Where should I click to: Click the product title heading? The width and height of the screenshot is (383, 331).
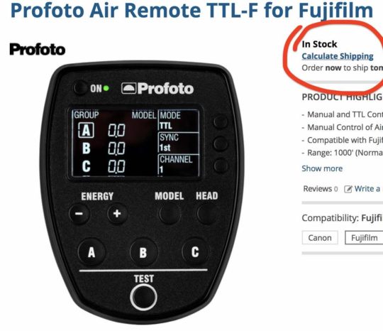click(x=191, y=10)
